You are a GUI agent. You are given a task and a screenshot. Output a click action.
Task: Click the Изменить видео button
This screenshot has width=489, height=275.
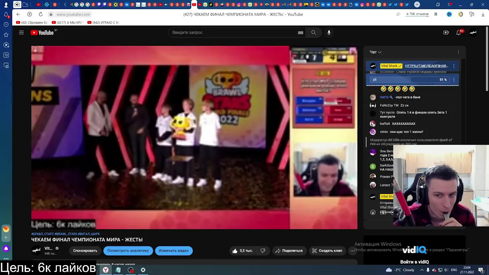(174, 251)
